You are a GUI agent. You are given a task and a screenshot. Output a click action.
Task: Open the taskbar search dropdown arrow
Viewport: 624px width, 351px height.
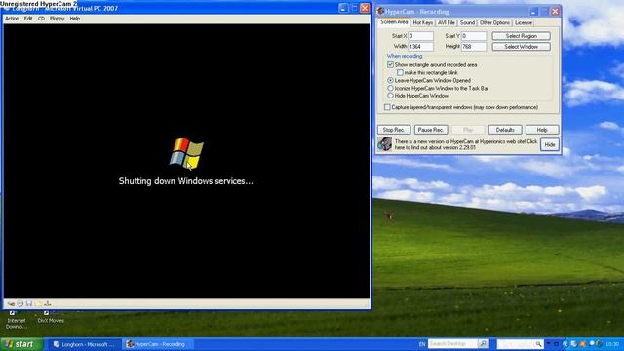(x=548, y=343)
